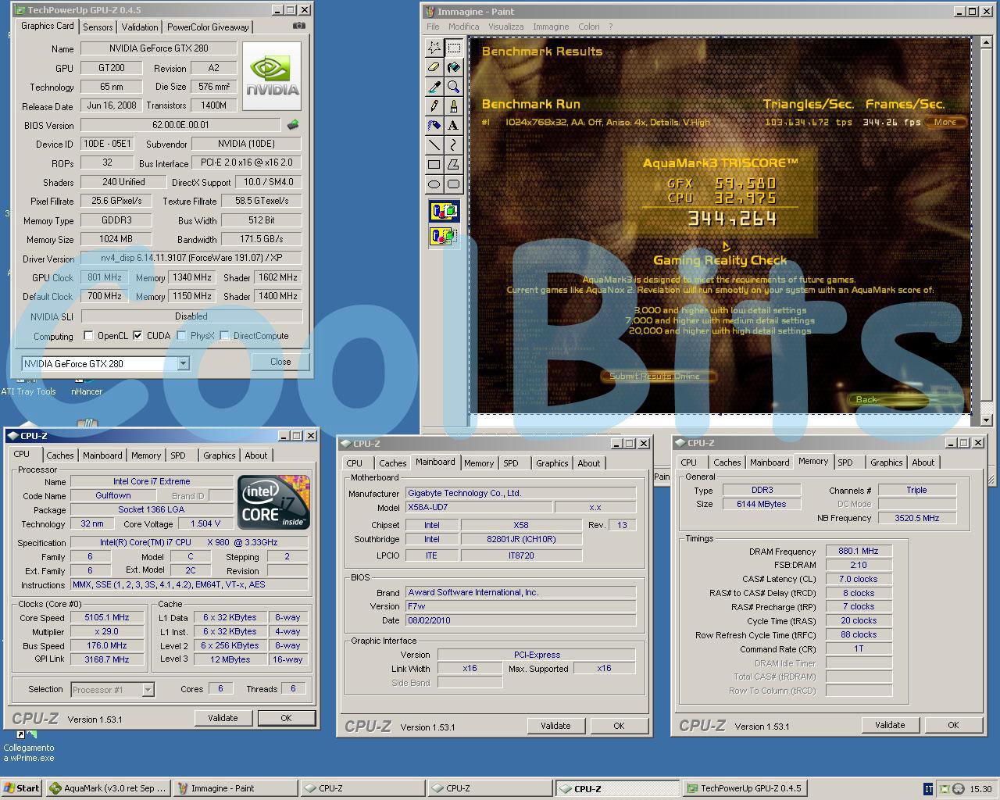
Task: Open SPD tab in Mainboard CPU-Z window
Action: click(511, 463)
